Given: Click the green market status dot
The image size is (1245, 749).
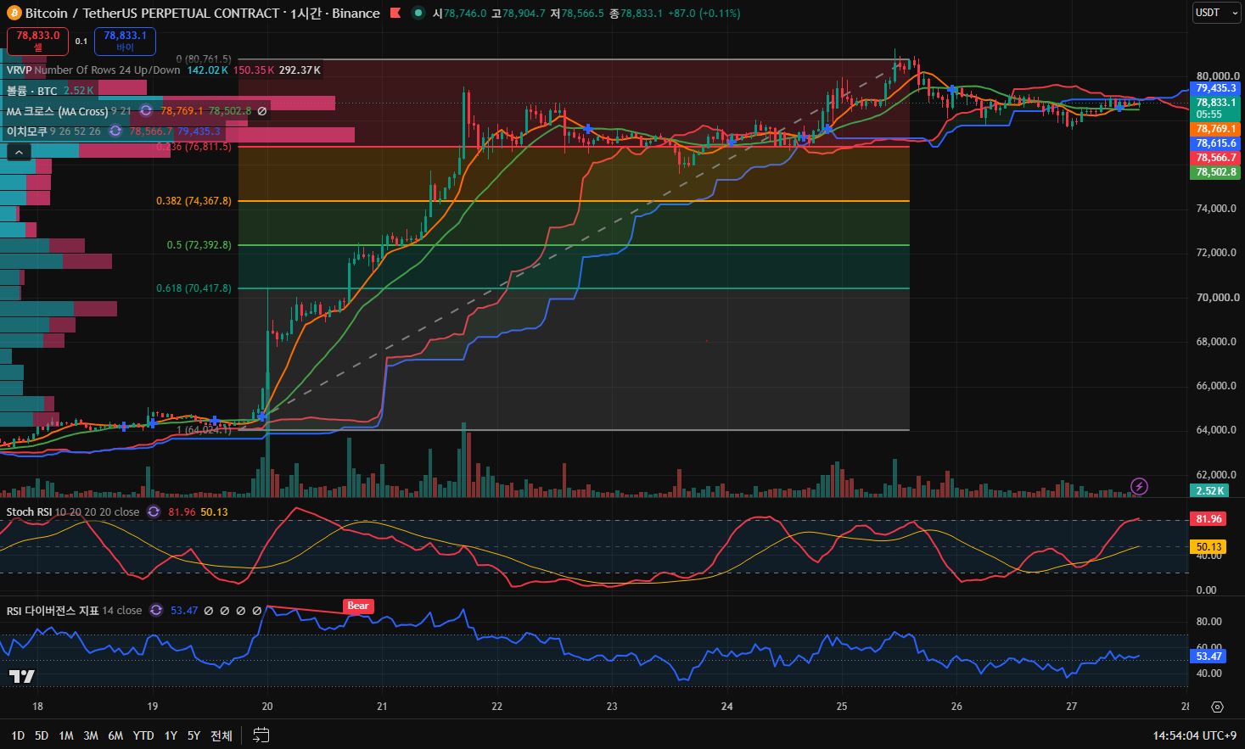Looking at the screenshot, I should (x=418, y=14).
